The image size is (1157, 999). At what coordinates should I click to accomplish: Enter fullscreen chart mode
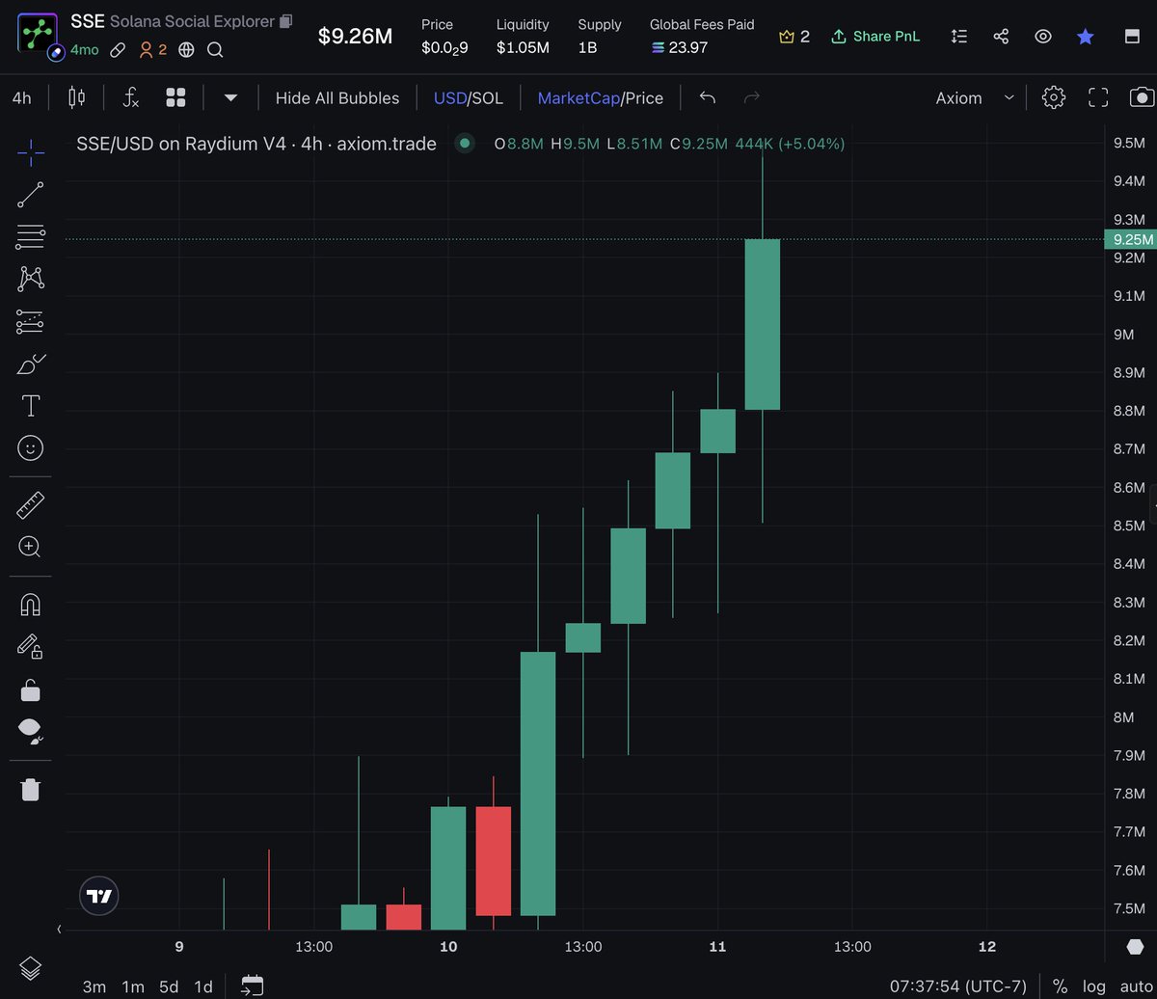(1098, 97)
